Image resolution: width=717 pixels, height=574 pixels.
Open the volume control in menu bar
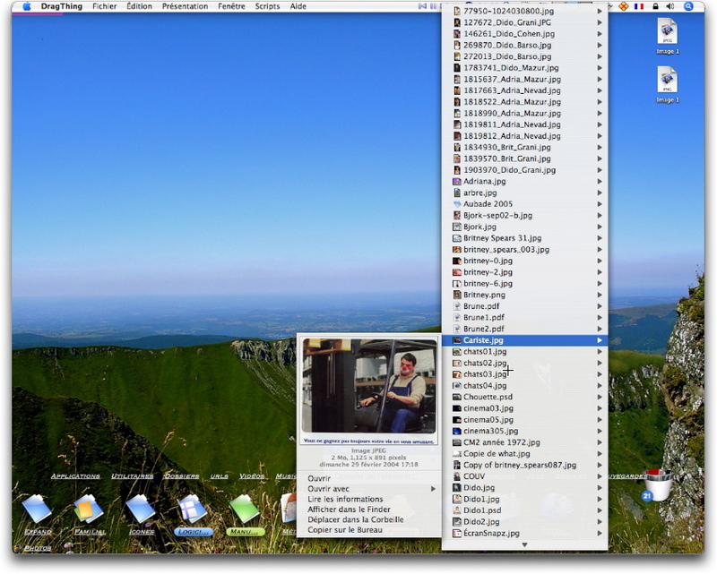[x=670, y=6]
